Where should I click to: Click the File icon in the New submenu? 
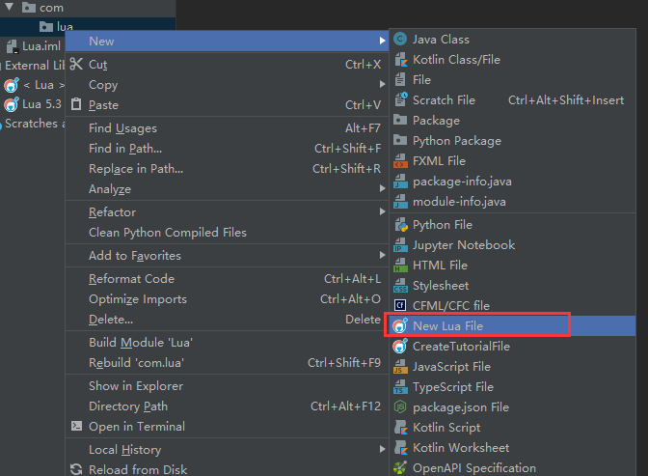click(x=400, y=79)
